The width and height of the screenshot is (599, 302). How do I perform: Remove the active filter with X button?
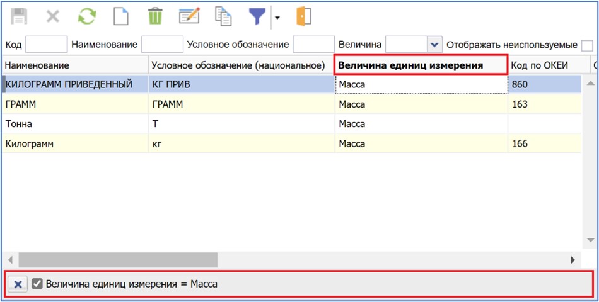coord(18,284)
